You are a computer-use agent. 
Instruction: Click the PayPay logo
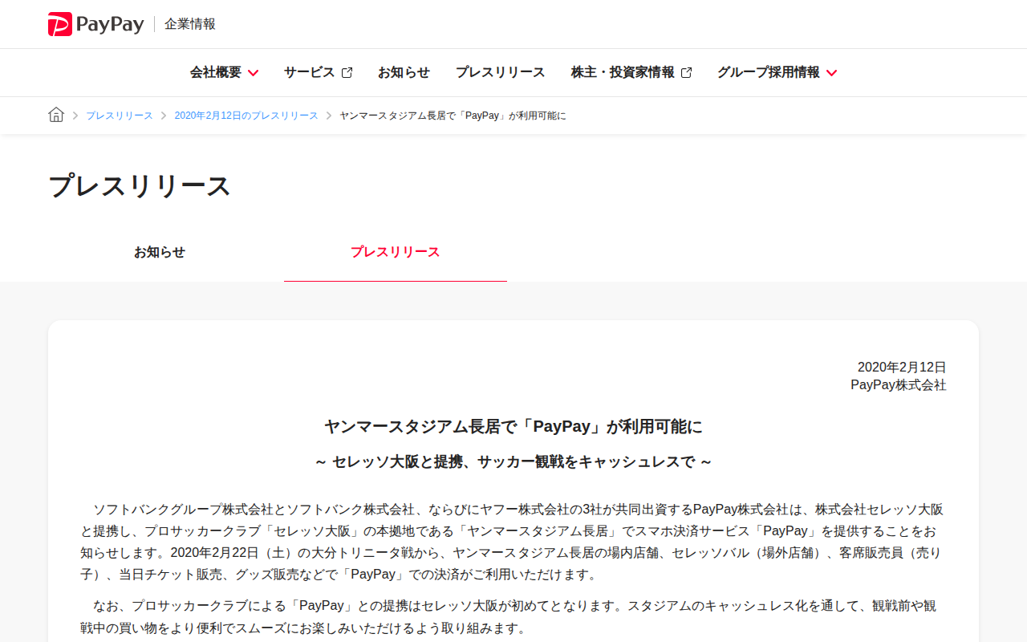click(x=95, y=24)
